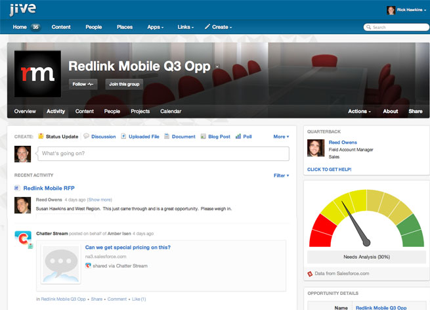This screenshot has height=310, width=430.
Task: Switch to the Overview tab
Action: pos(25,111)
